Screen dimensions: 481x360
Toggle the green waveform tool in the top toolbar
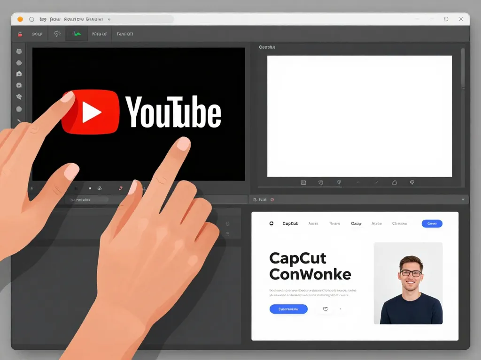pyautogui.click(x=76, y=33)
